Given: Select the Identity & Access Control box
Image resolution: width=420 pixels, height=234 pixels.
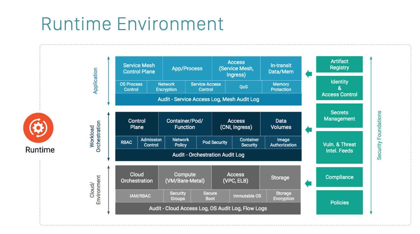Looking at the screenshot, I should tap(339, 88).
